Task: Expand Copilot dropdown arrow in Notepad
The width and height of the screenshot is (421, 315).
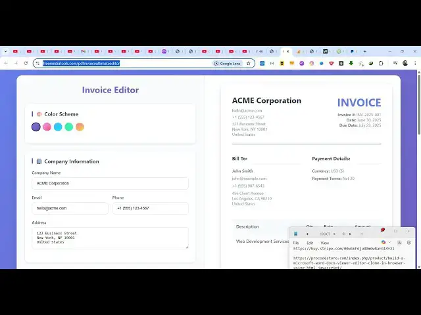Action: [389, 242]
